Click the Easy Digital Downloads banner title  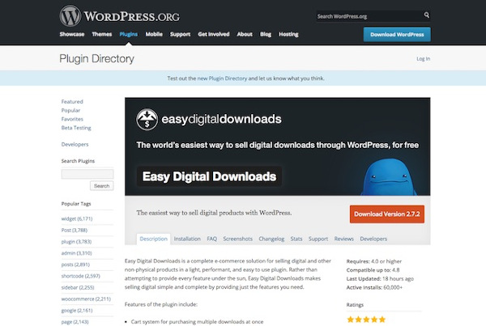(209, 176)
